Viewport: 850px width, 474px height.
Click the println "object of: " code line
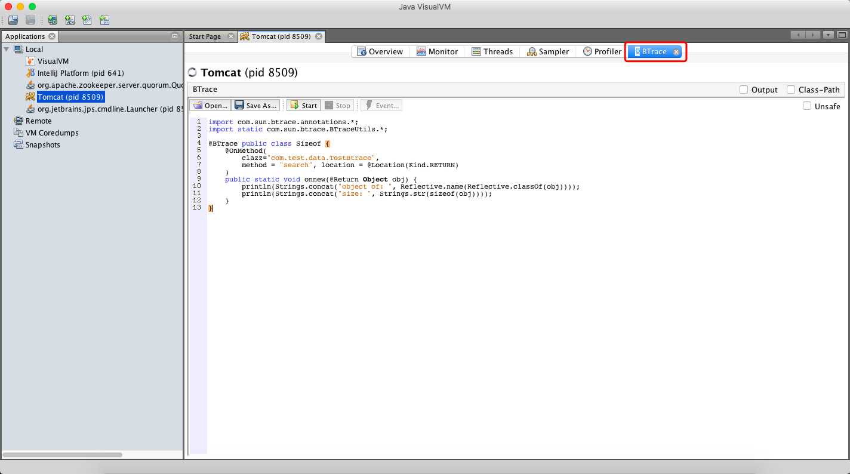411,186
